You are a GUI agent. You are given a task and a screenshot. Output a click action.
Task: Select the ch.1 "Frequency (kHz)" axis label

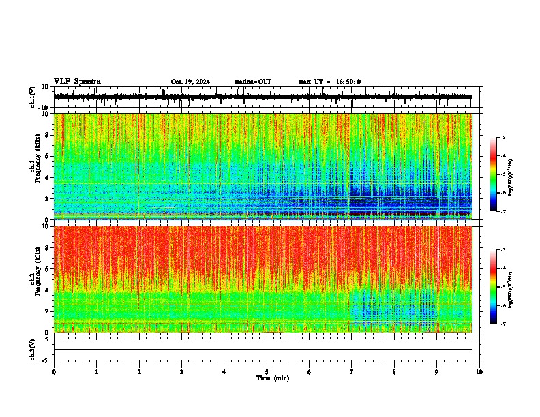click(37, 159)
